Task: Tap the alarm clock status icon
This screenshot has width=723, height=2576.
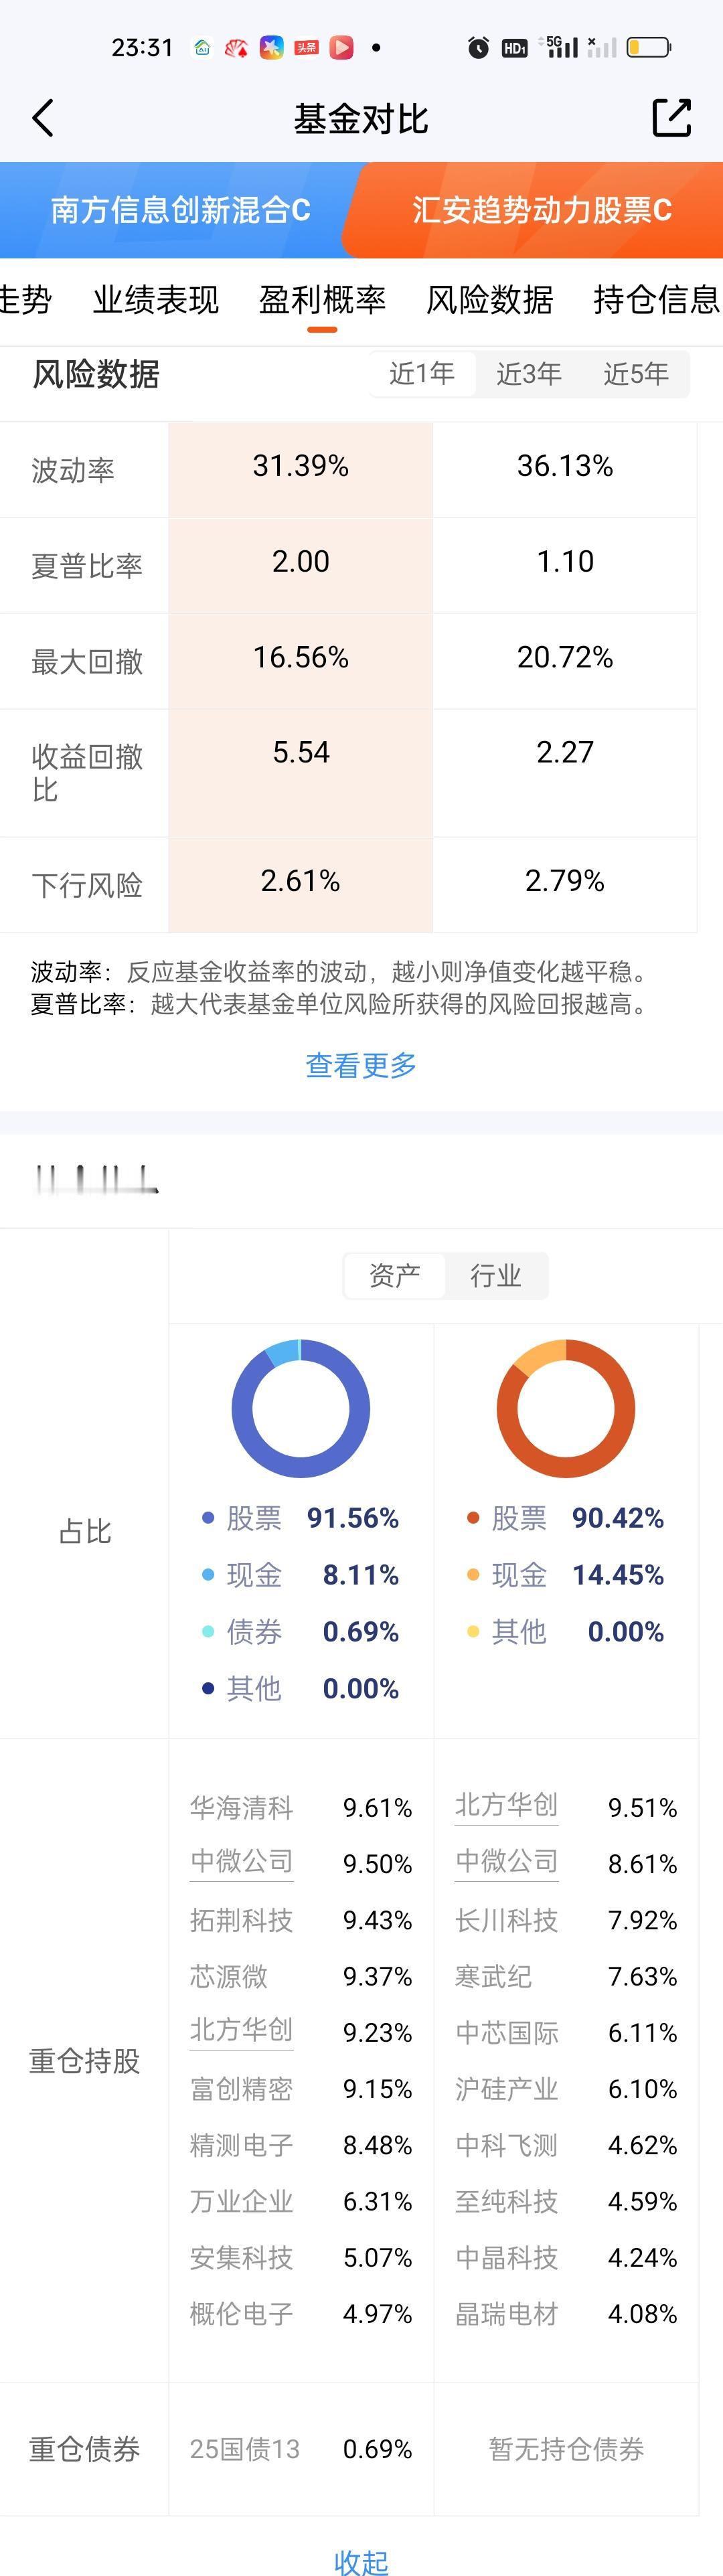Action: [x=478, y=47]
